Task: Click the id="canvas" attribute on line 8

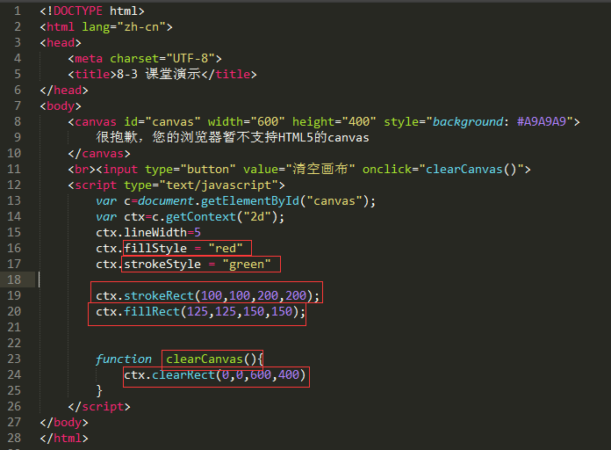Action: click(x=162, y=122)
